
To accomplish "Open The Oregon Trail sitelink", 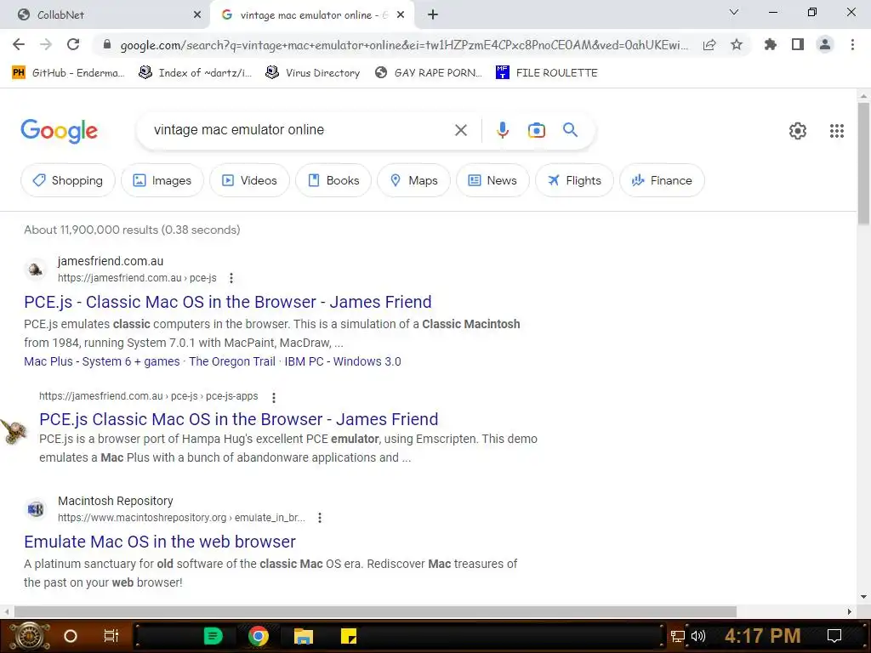I will [232, 361].
